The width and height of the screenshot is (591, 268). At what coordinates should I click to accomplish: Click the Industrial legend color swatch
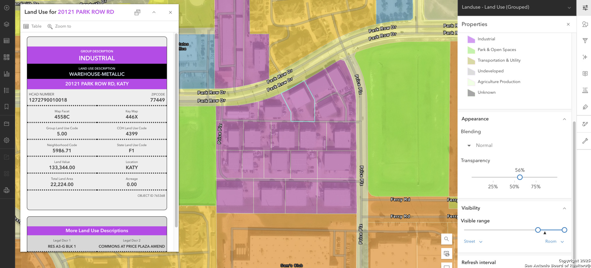point(471,39)
